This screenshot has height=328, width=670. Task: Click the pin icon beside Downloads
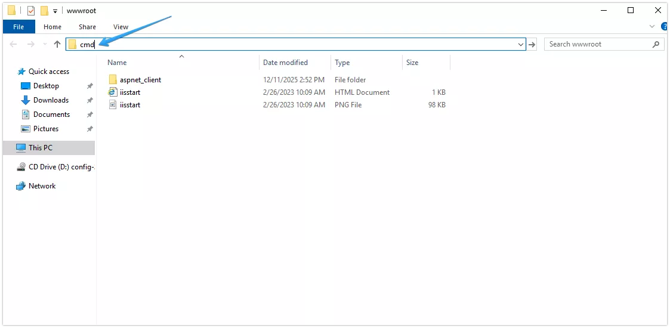pos(89,100)
